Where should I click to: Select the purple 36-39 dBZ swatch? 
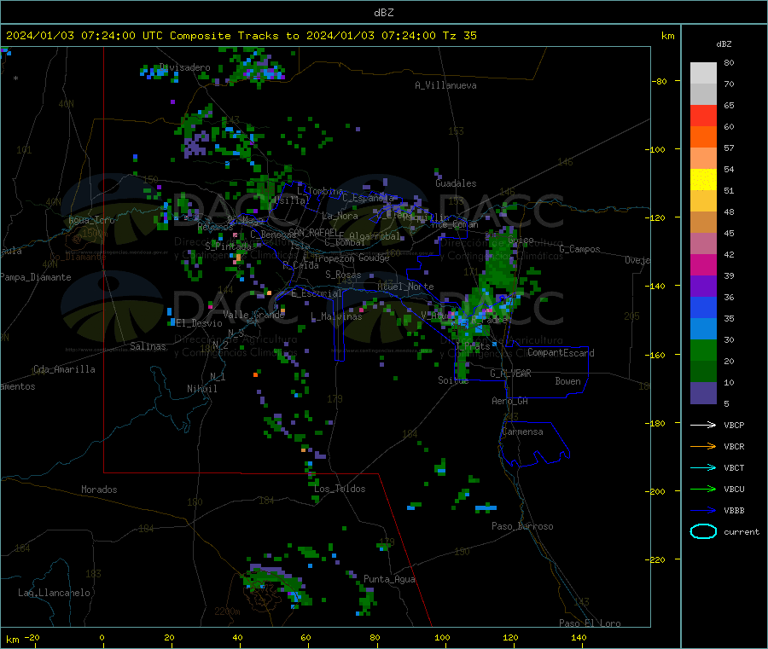(703, 286)
